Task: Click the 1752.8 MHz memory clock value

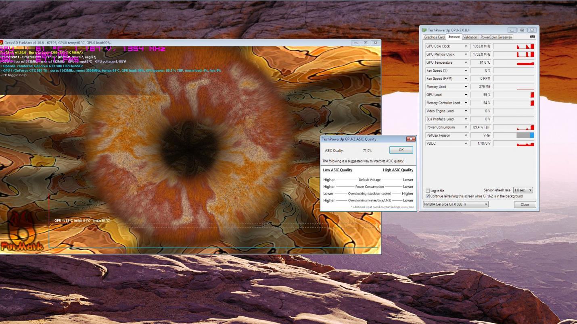Action: (481, 54)
